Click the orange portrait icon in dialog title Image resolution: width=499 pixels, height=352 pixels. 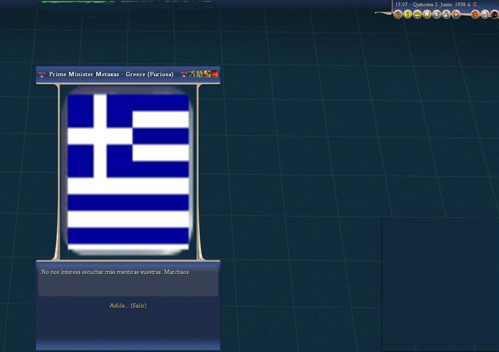pos(207,74)
